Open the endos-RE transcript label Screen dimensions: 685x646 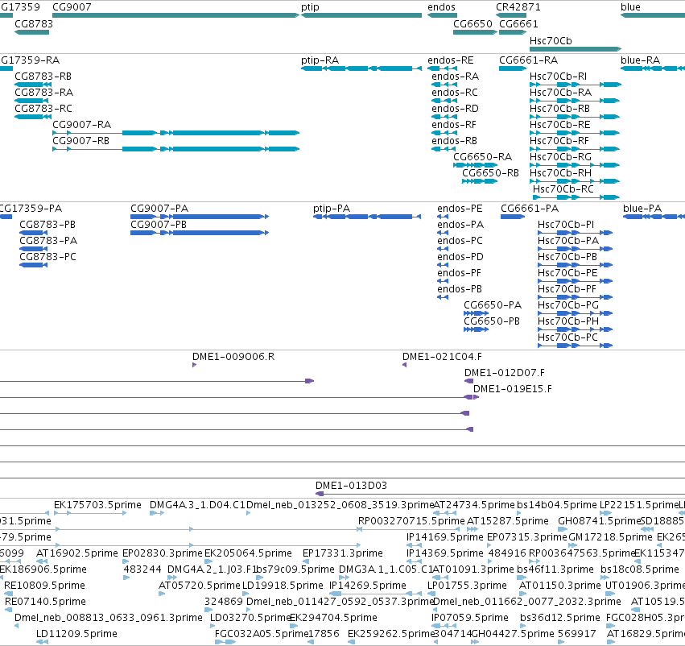coord(451,60)
